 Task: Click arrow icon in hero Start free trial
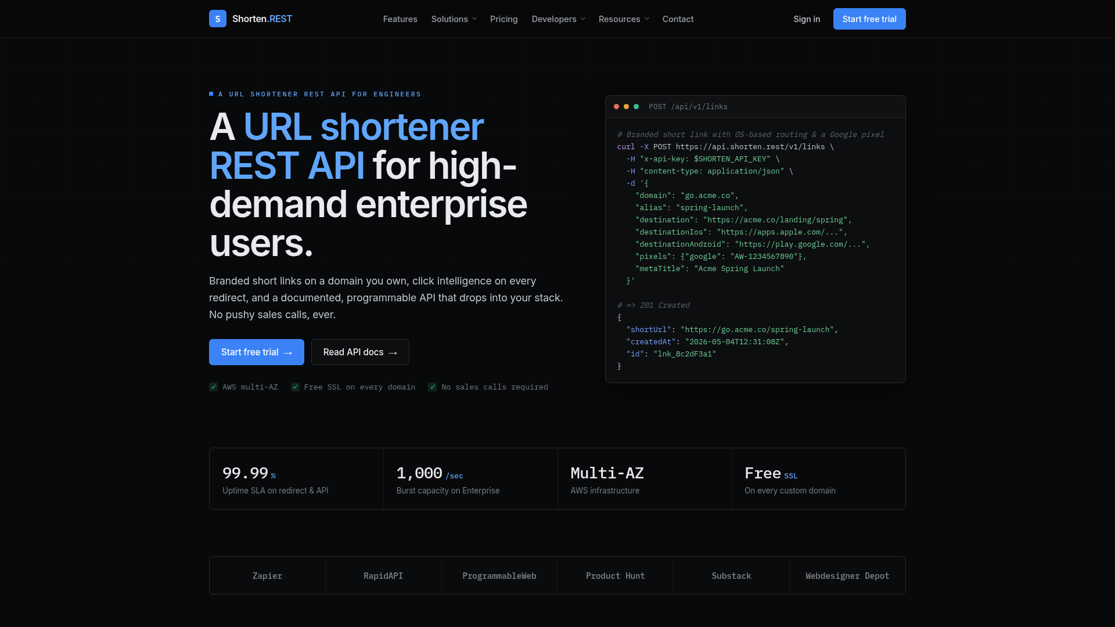tap(288, 353)
